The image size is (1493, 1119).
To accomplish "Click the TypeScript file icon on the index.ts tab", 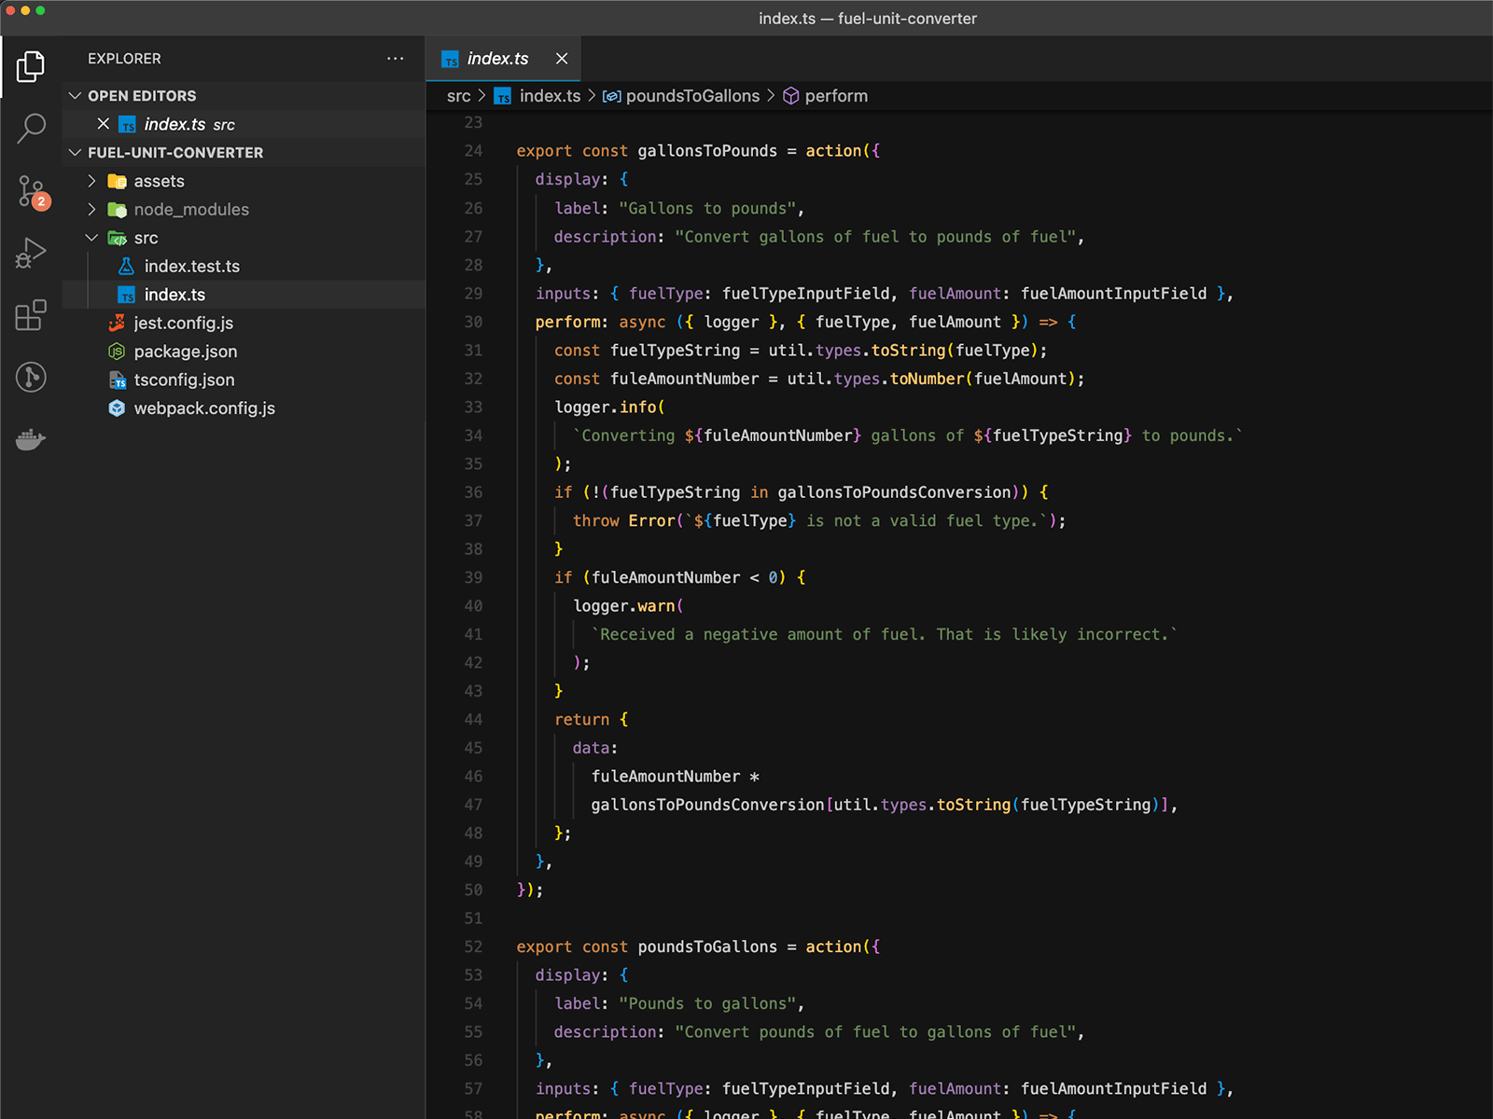I will click(451, 59).
